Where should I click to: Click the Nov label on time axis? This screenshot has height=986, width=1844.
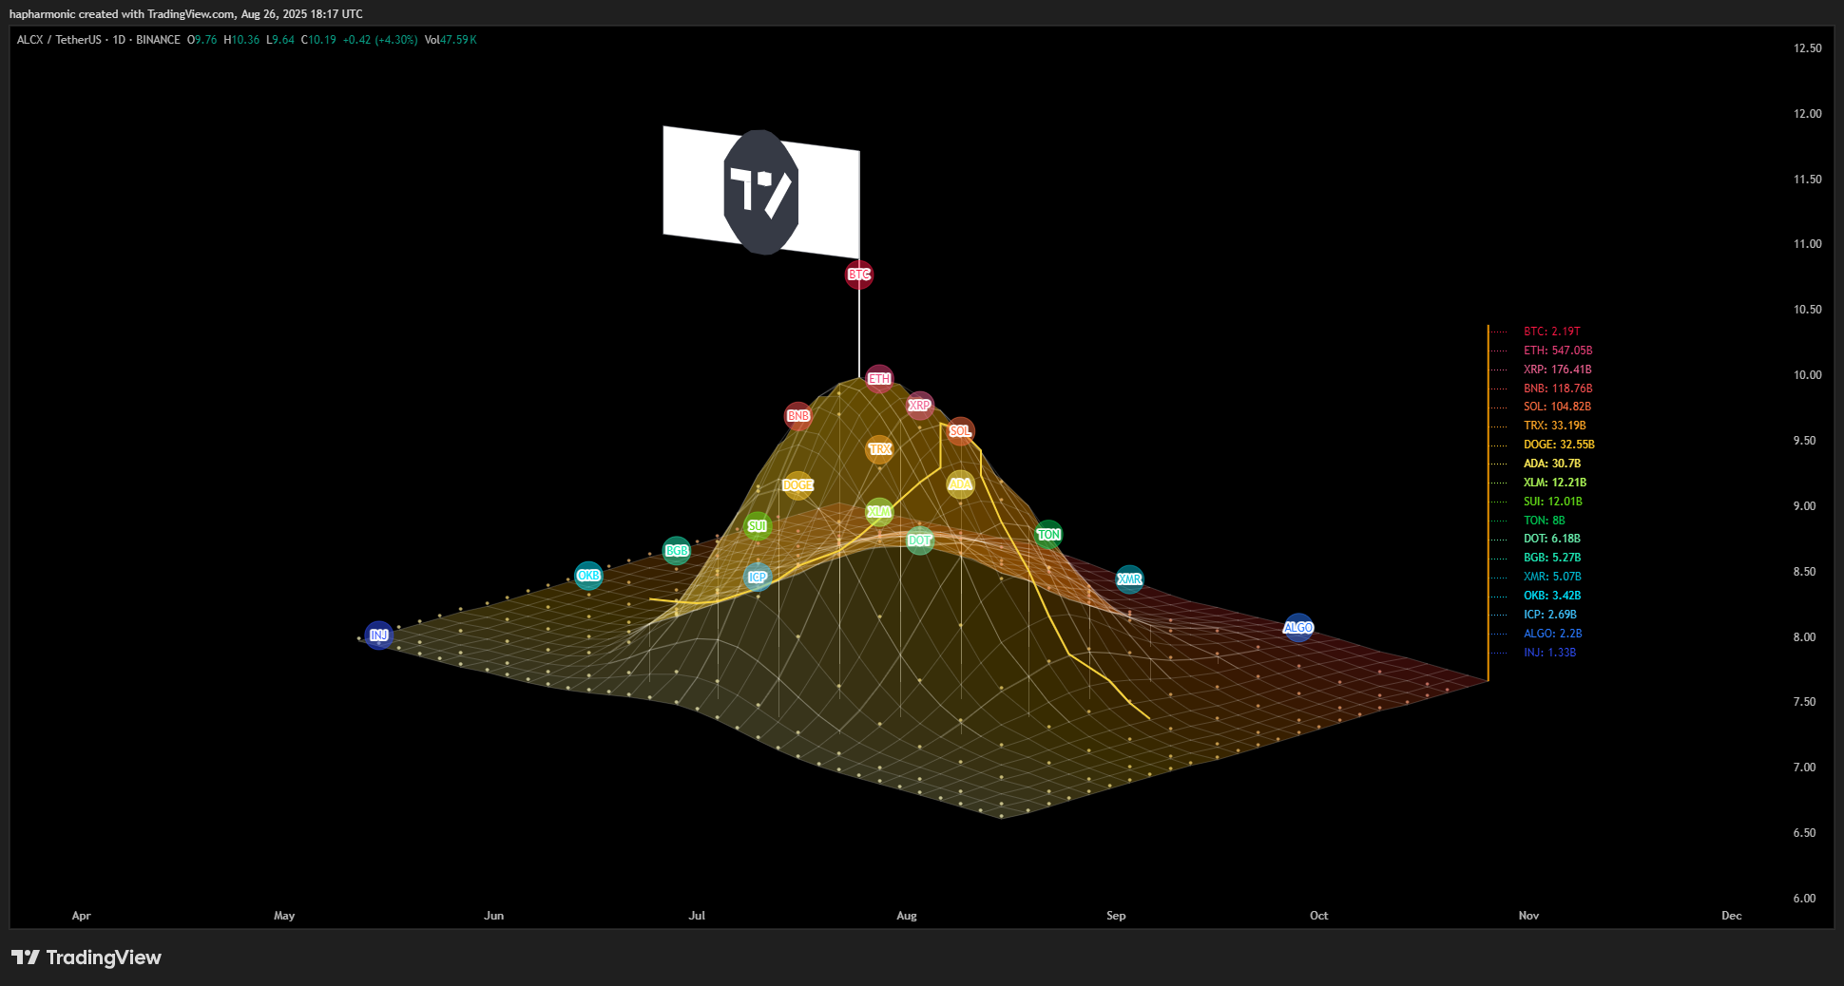[1528, 916]
